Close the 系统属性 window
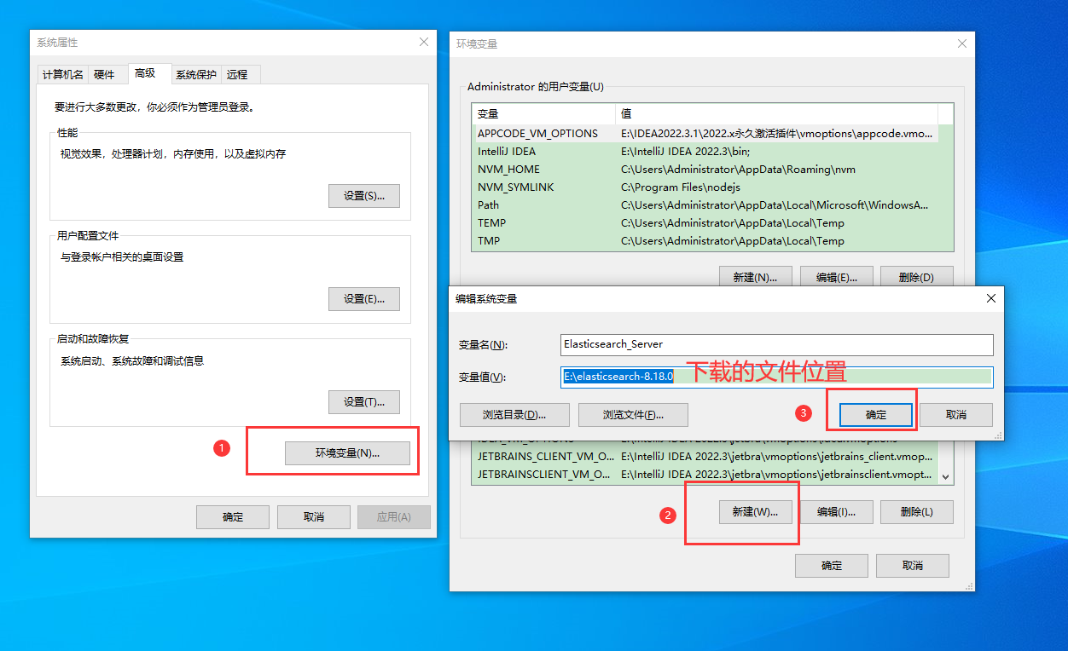 [x=424, y=42]
